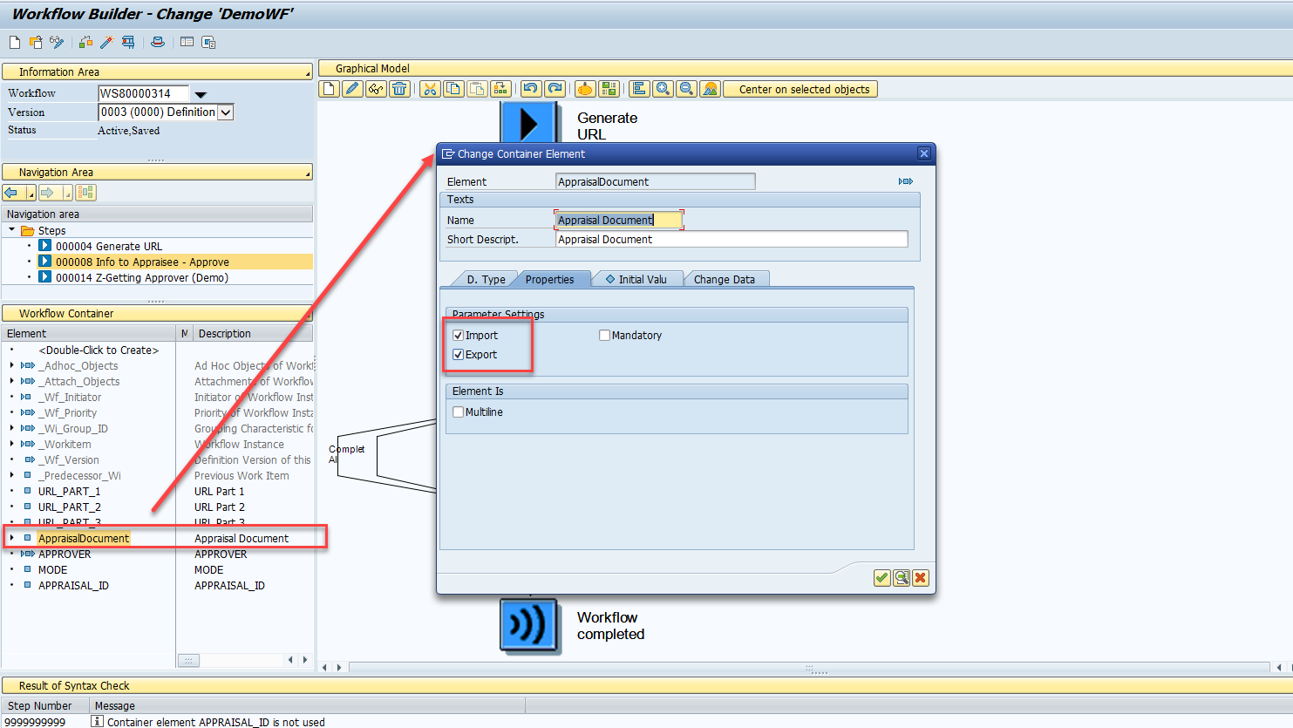This screenshot has width=1293, height=728.
Task: Uncheck the Export parameter checkbox
Action: point(458,354)
